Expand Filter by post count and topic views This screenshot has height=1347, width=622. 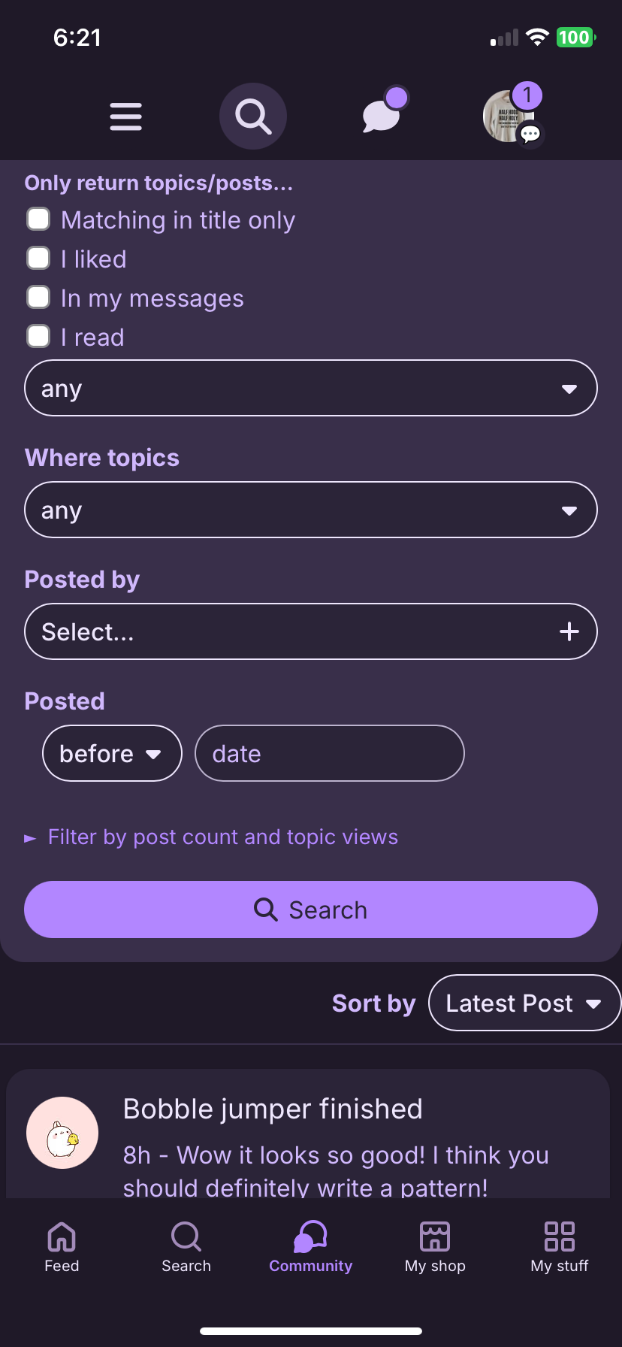222,837
